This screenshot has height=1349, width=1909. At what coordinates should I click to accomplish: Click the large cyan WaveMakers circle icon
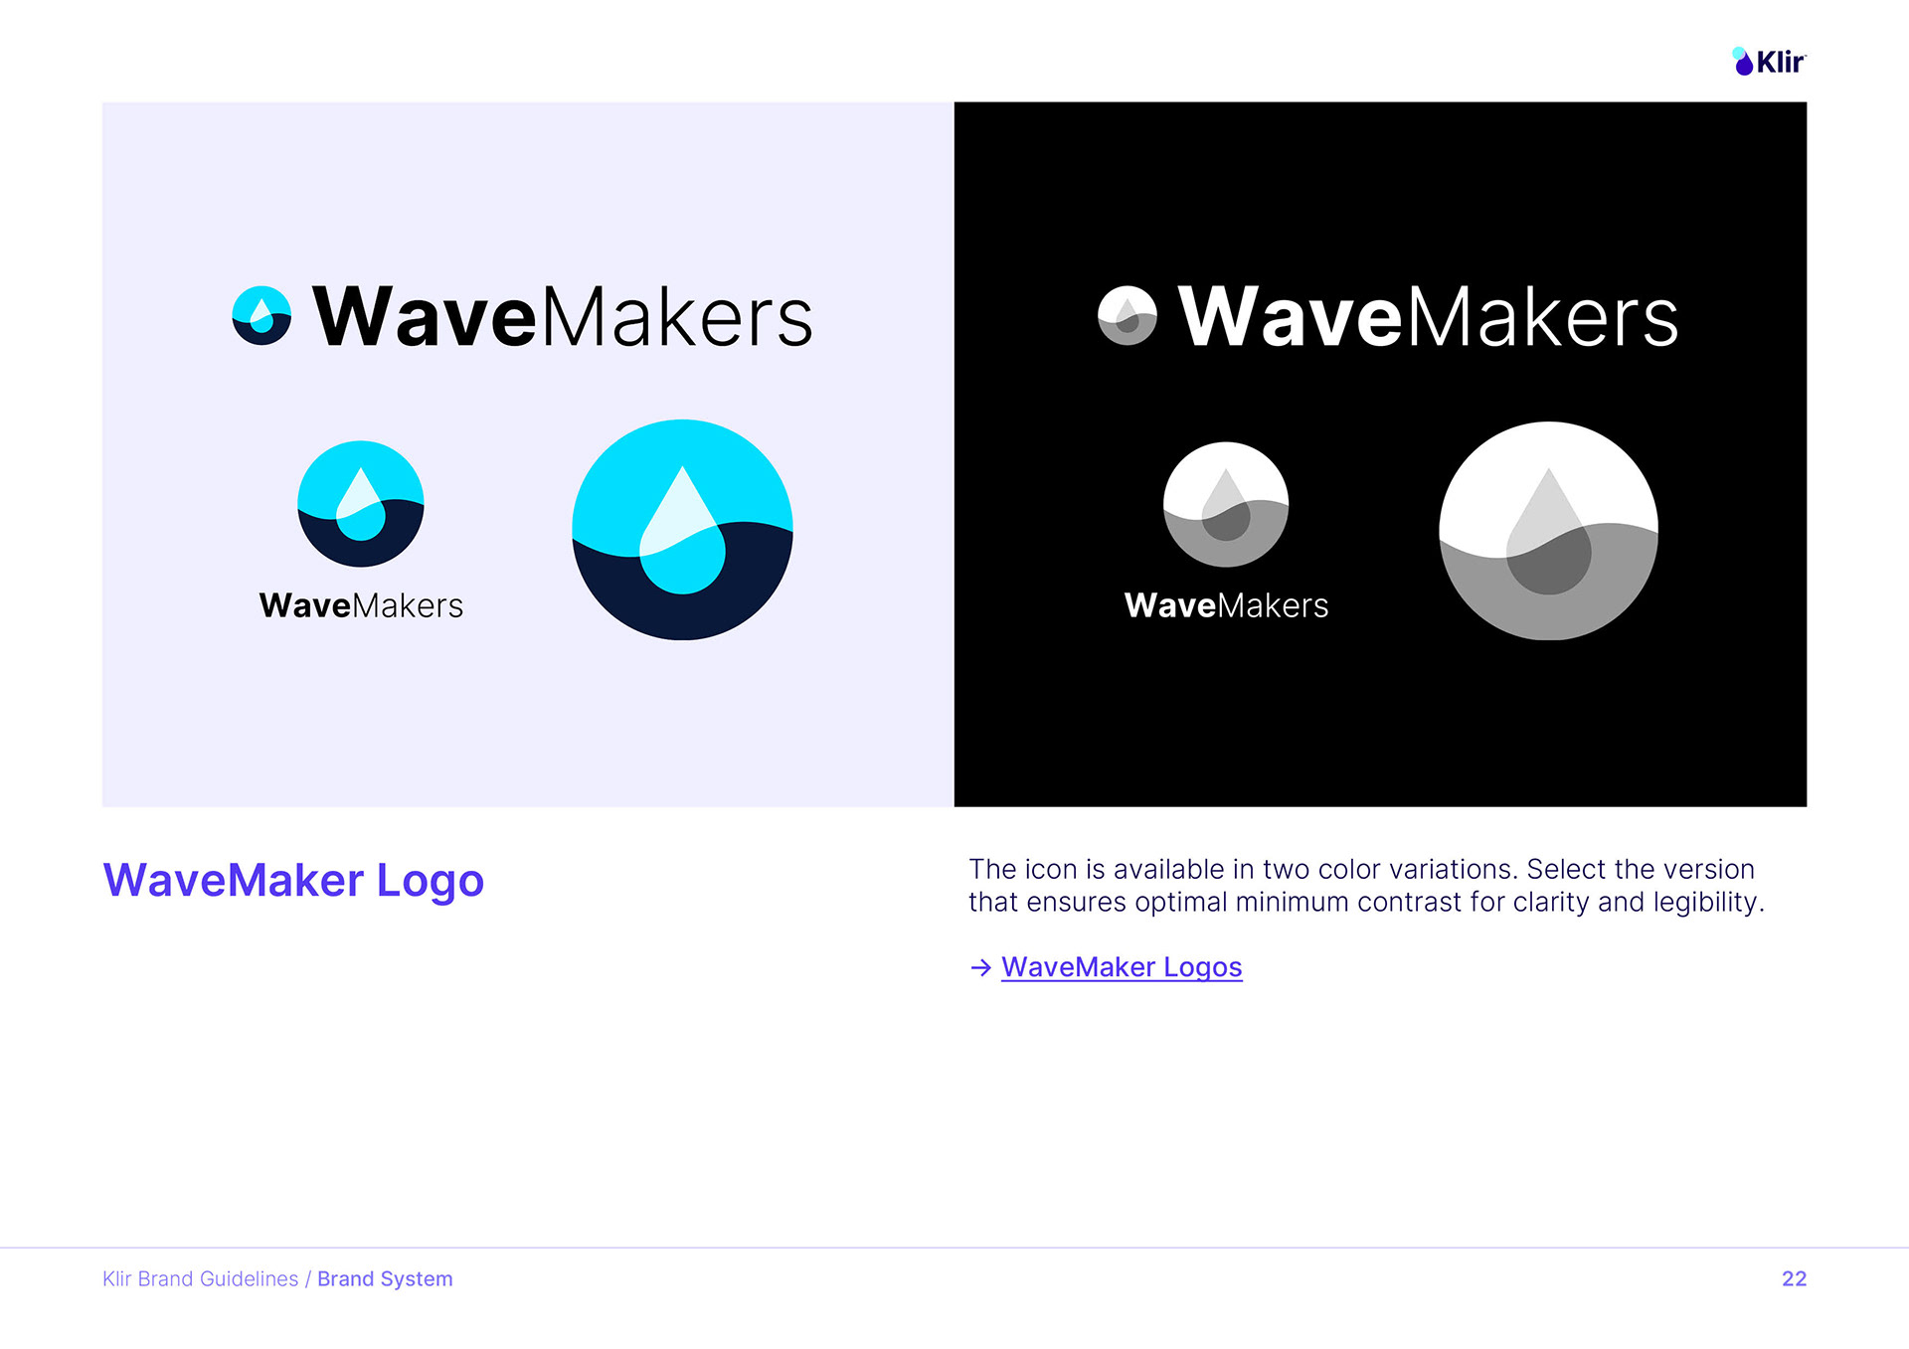[x=682, y=530]
